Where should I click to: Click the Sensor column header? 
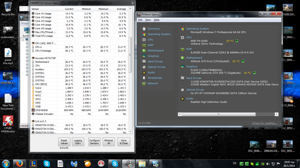click(x=44, y=9)
